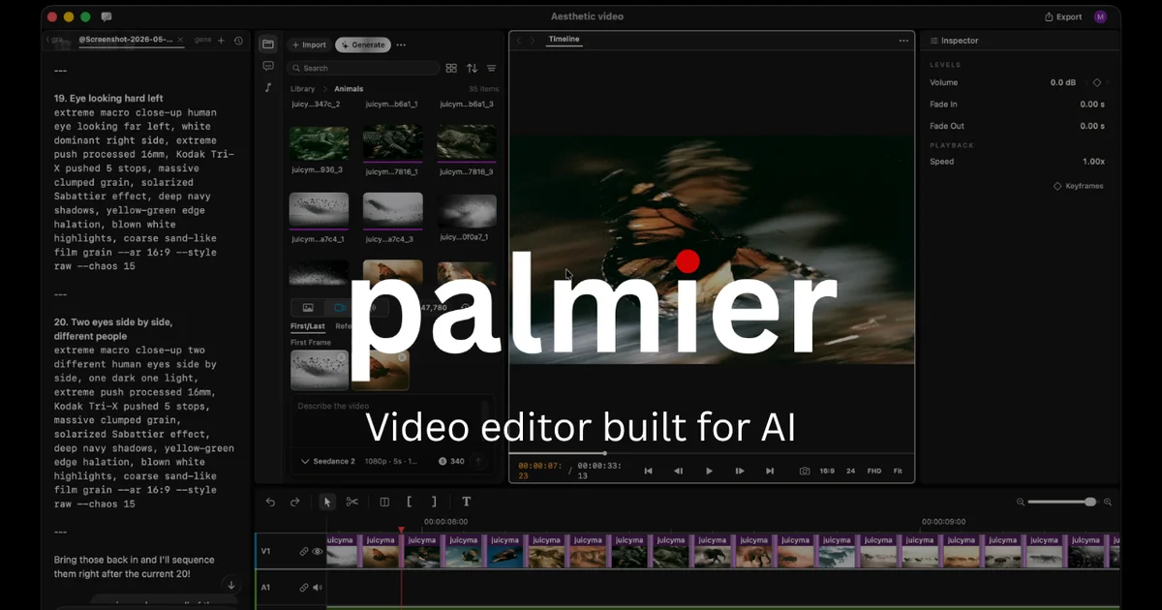1162x610 pixels.
Task: Open the chat bubble side panel
Action: tap(268, 66)
